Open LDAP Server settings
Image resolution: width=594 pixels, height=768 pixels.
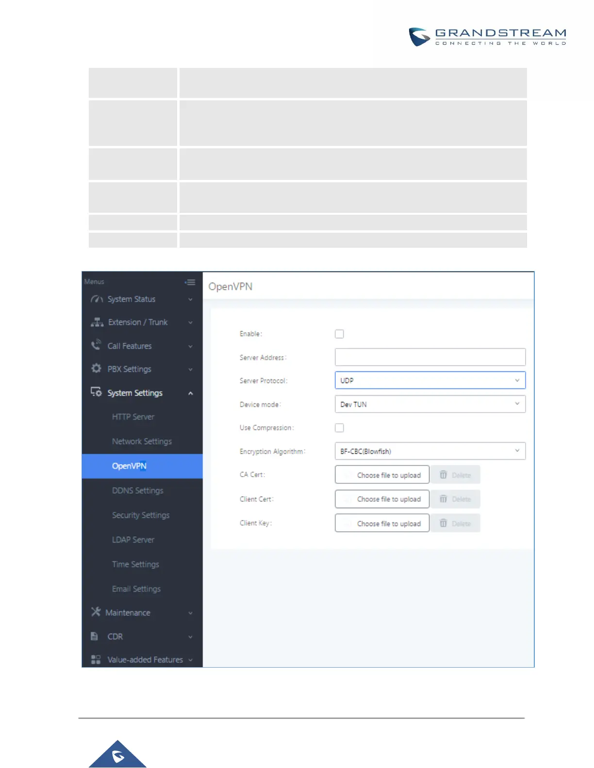(133, 540)
